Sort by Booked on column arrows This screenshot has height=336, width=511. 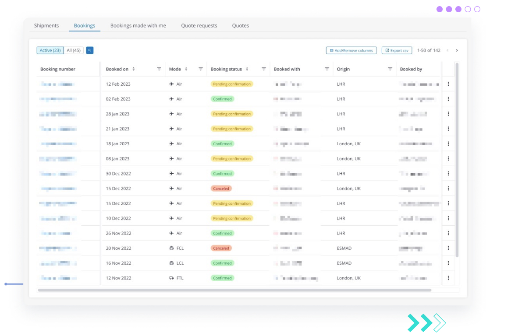click(134, 69)
